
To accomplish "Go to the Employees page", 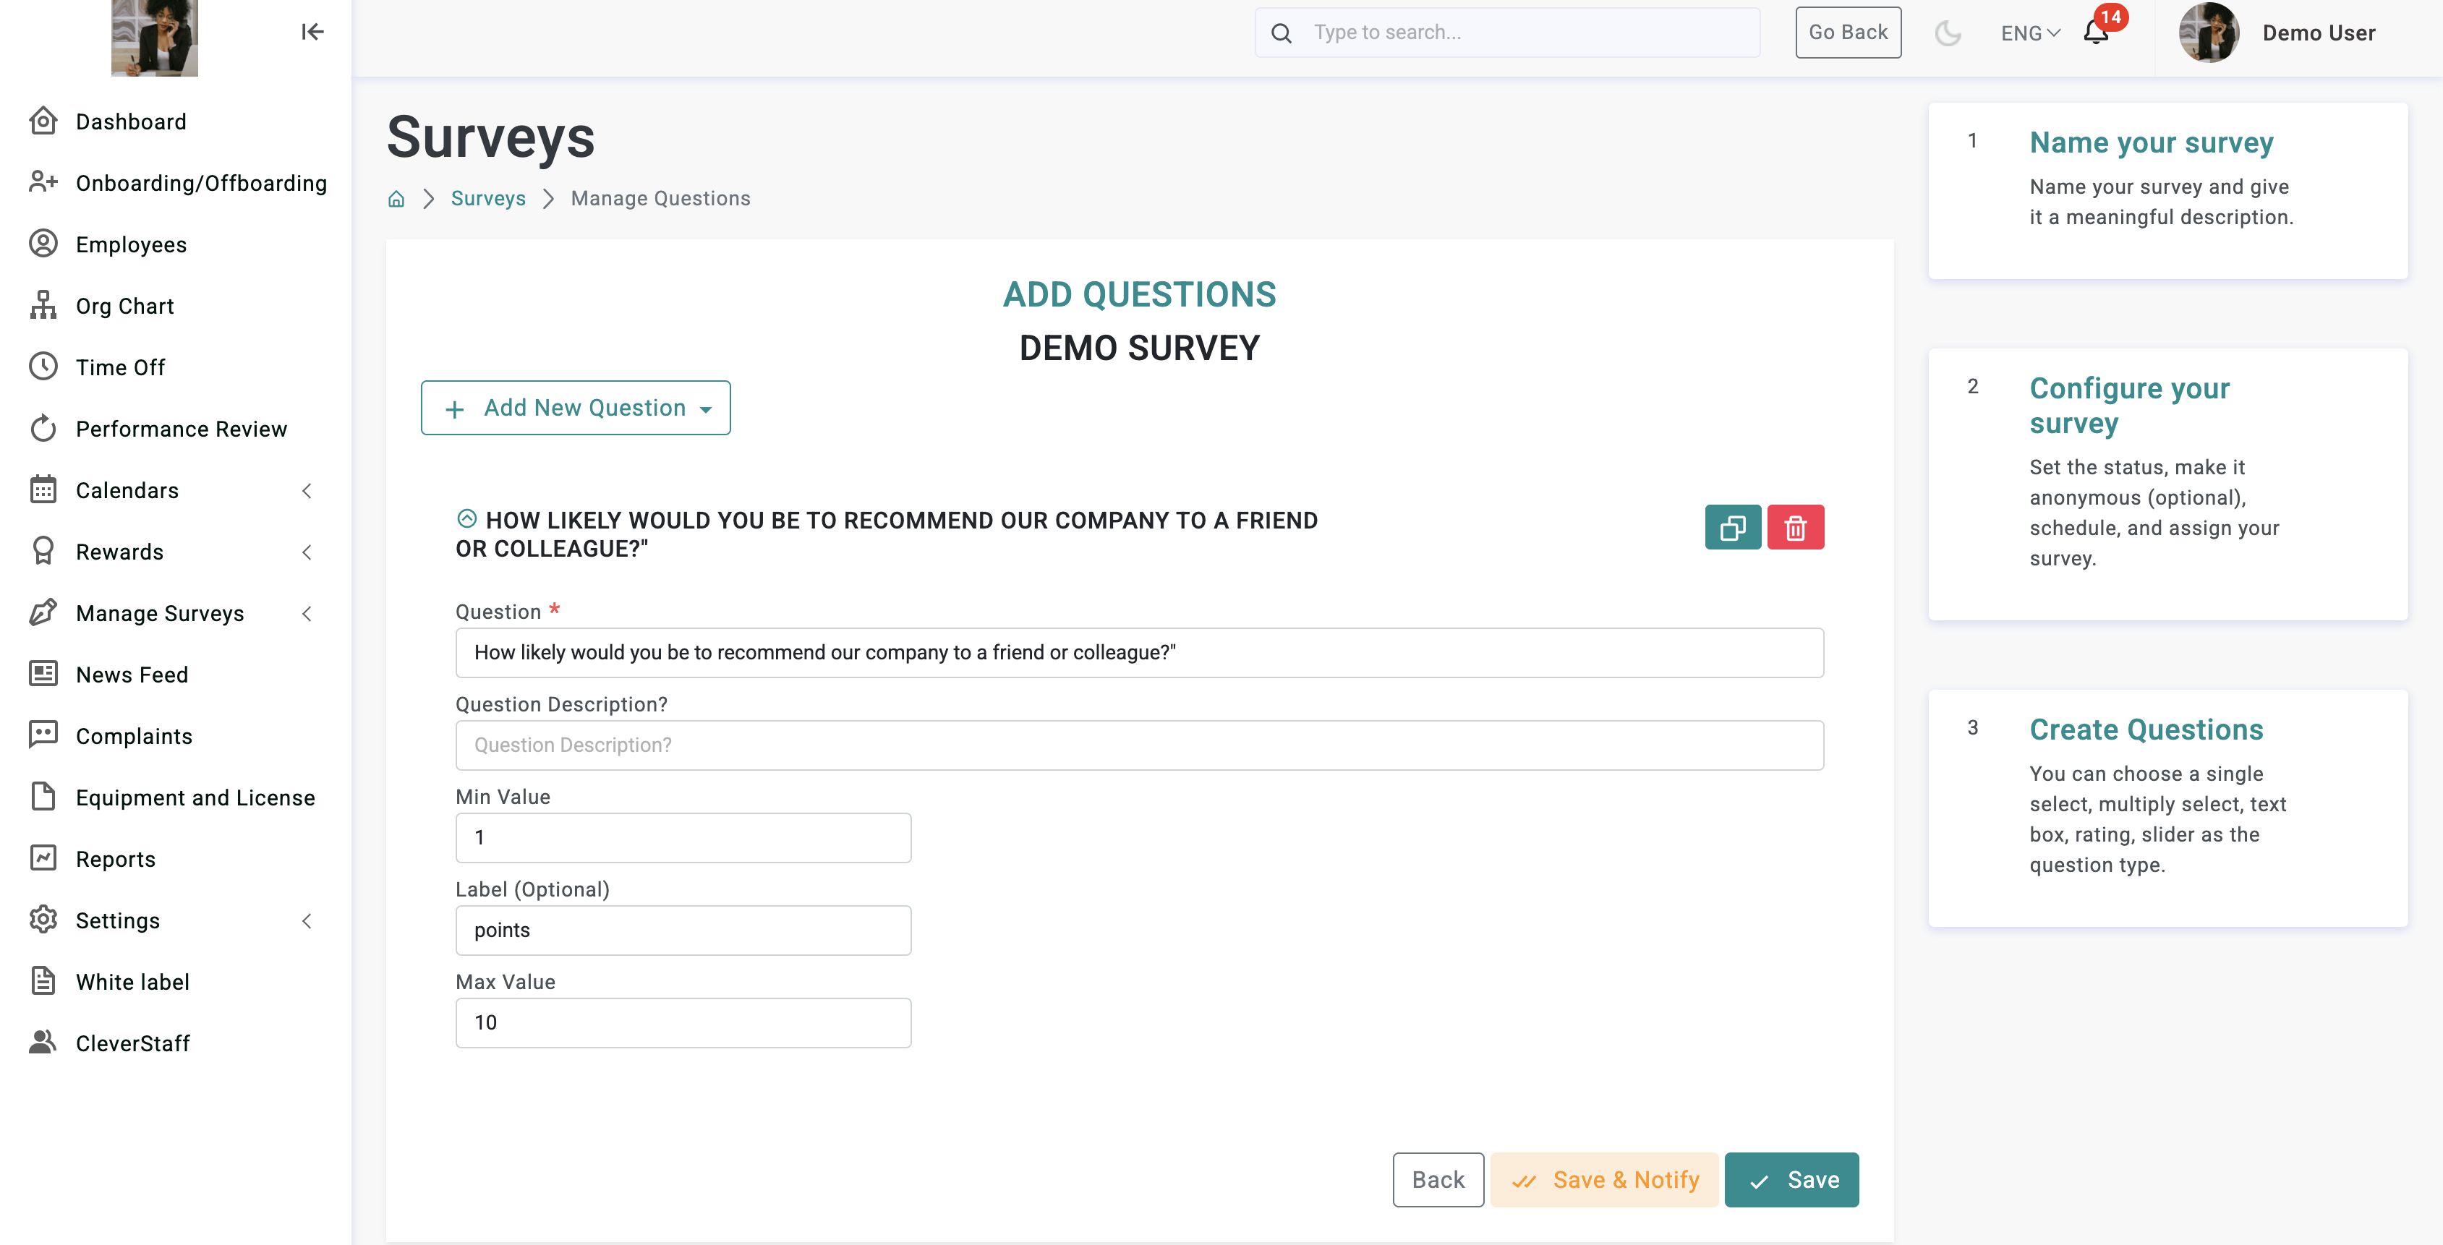I will click(x=131, y=244).
